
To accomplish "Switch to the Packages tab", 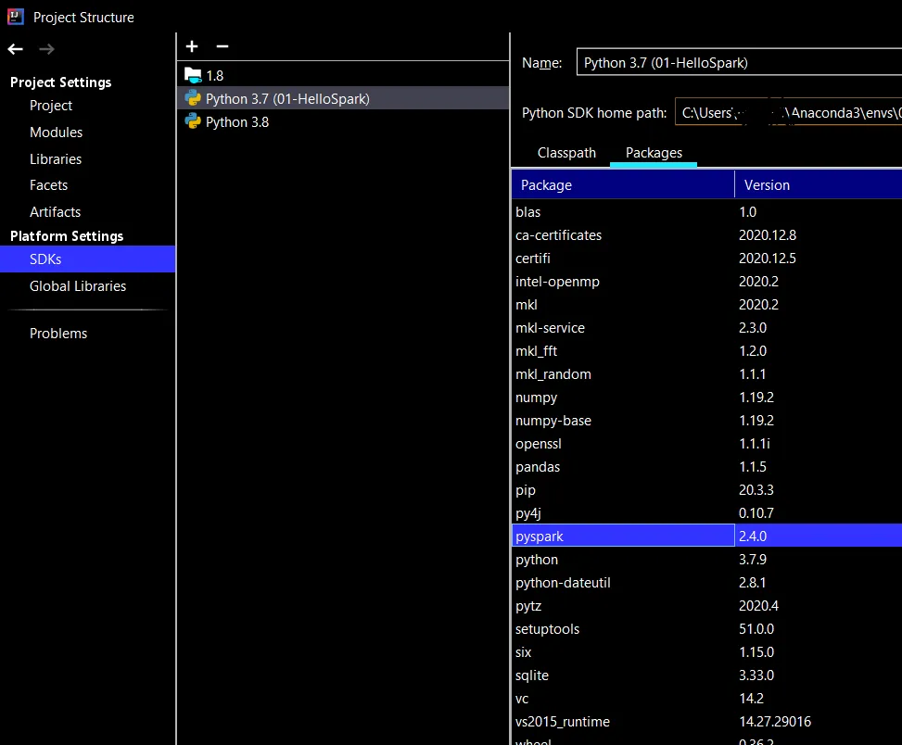I will click(x=654, y=153).
